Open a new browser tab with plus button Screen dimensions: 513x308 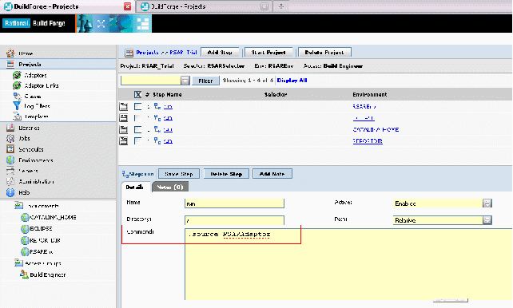281,6
